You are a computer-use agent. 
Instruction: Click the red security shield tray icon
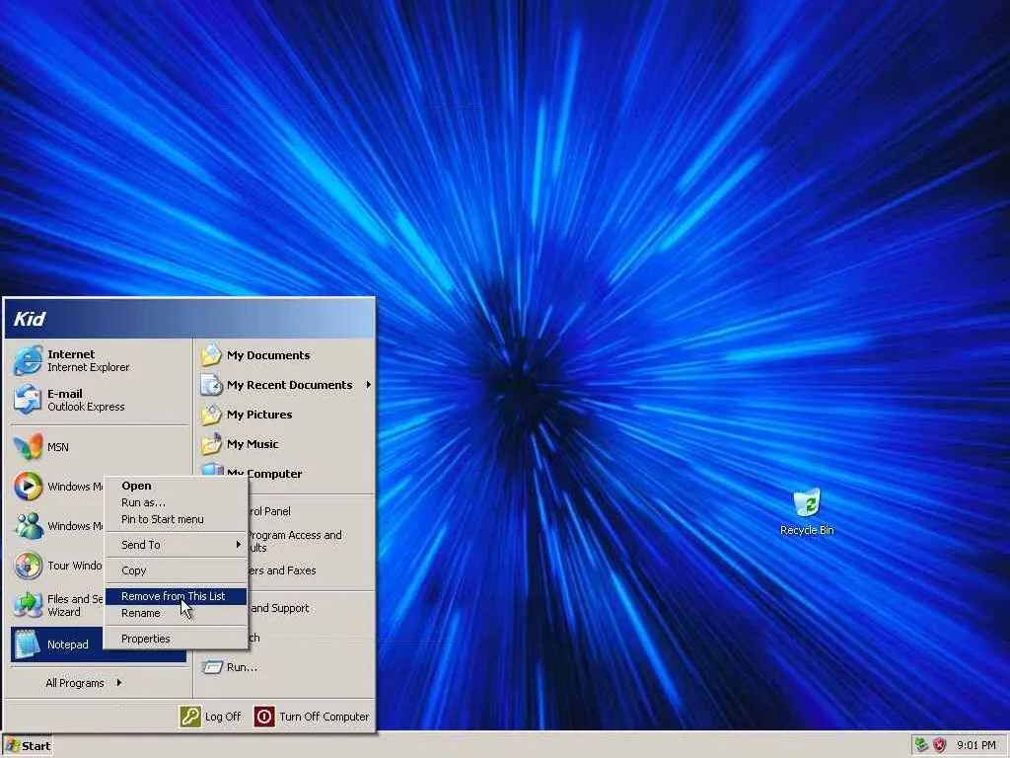click(940, 745)
